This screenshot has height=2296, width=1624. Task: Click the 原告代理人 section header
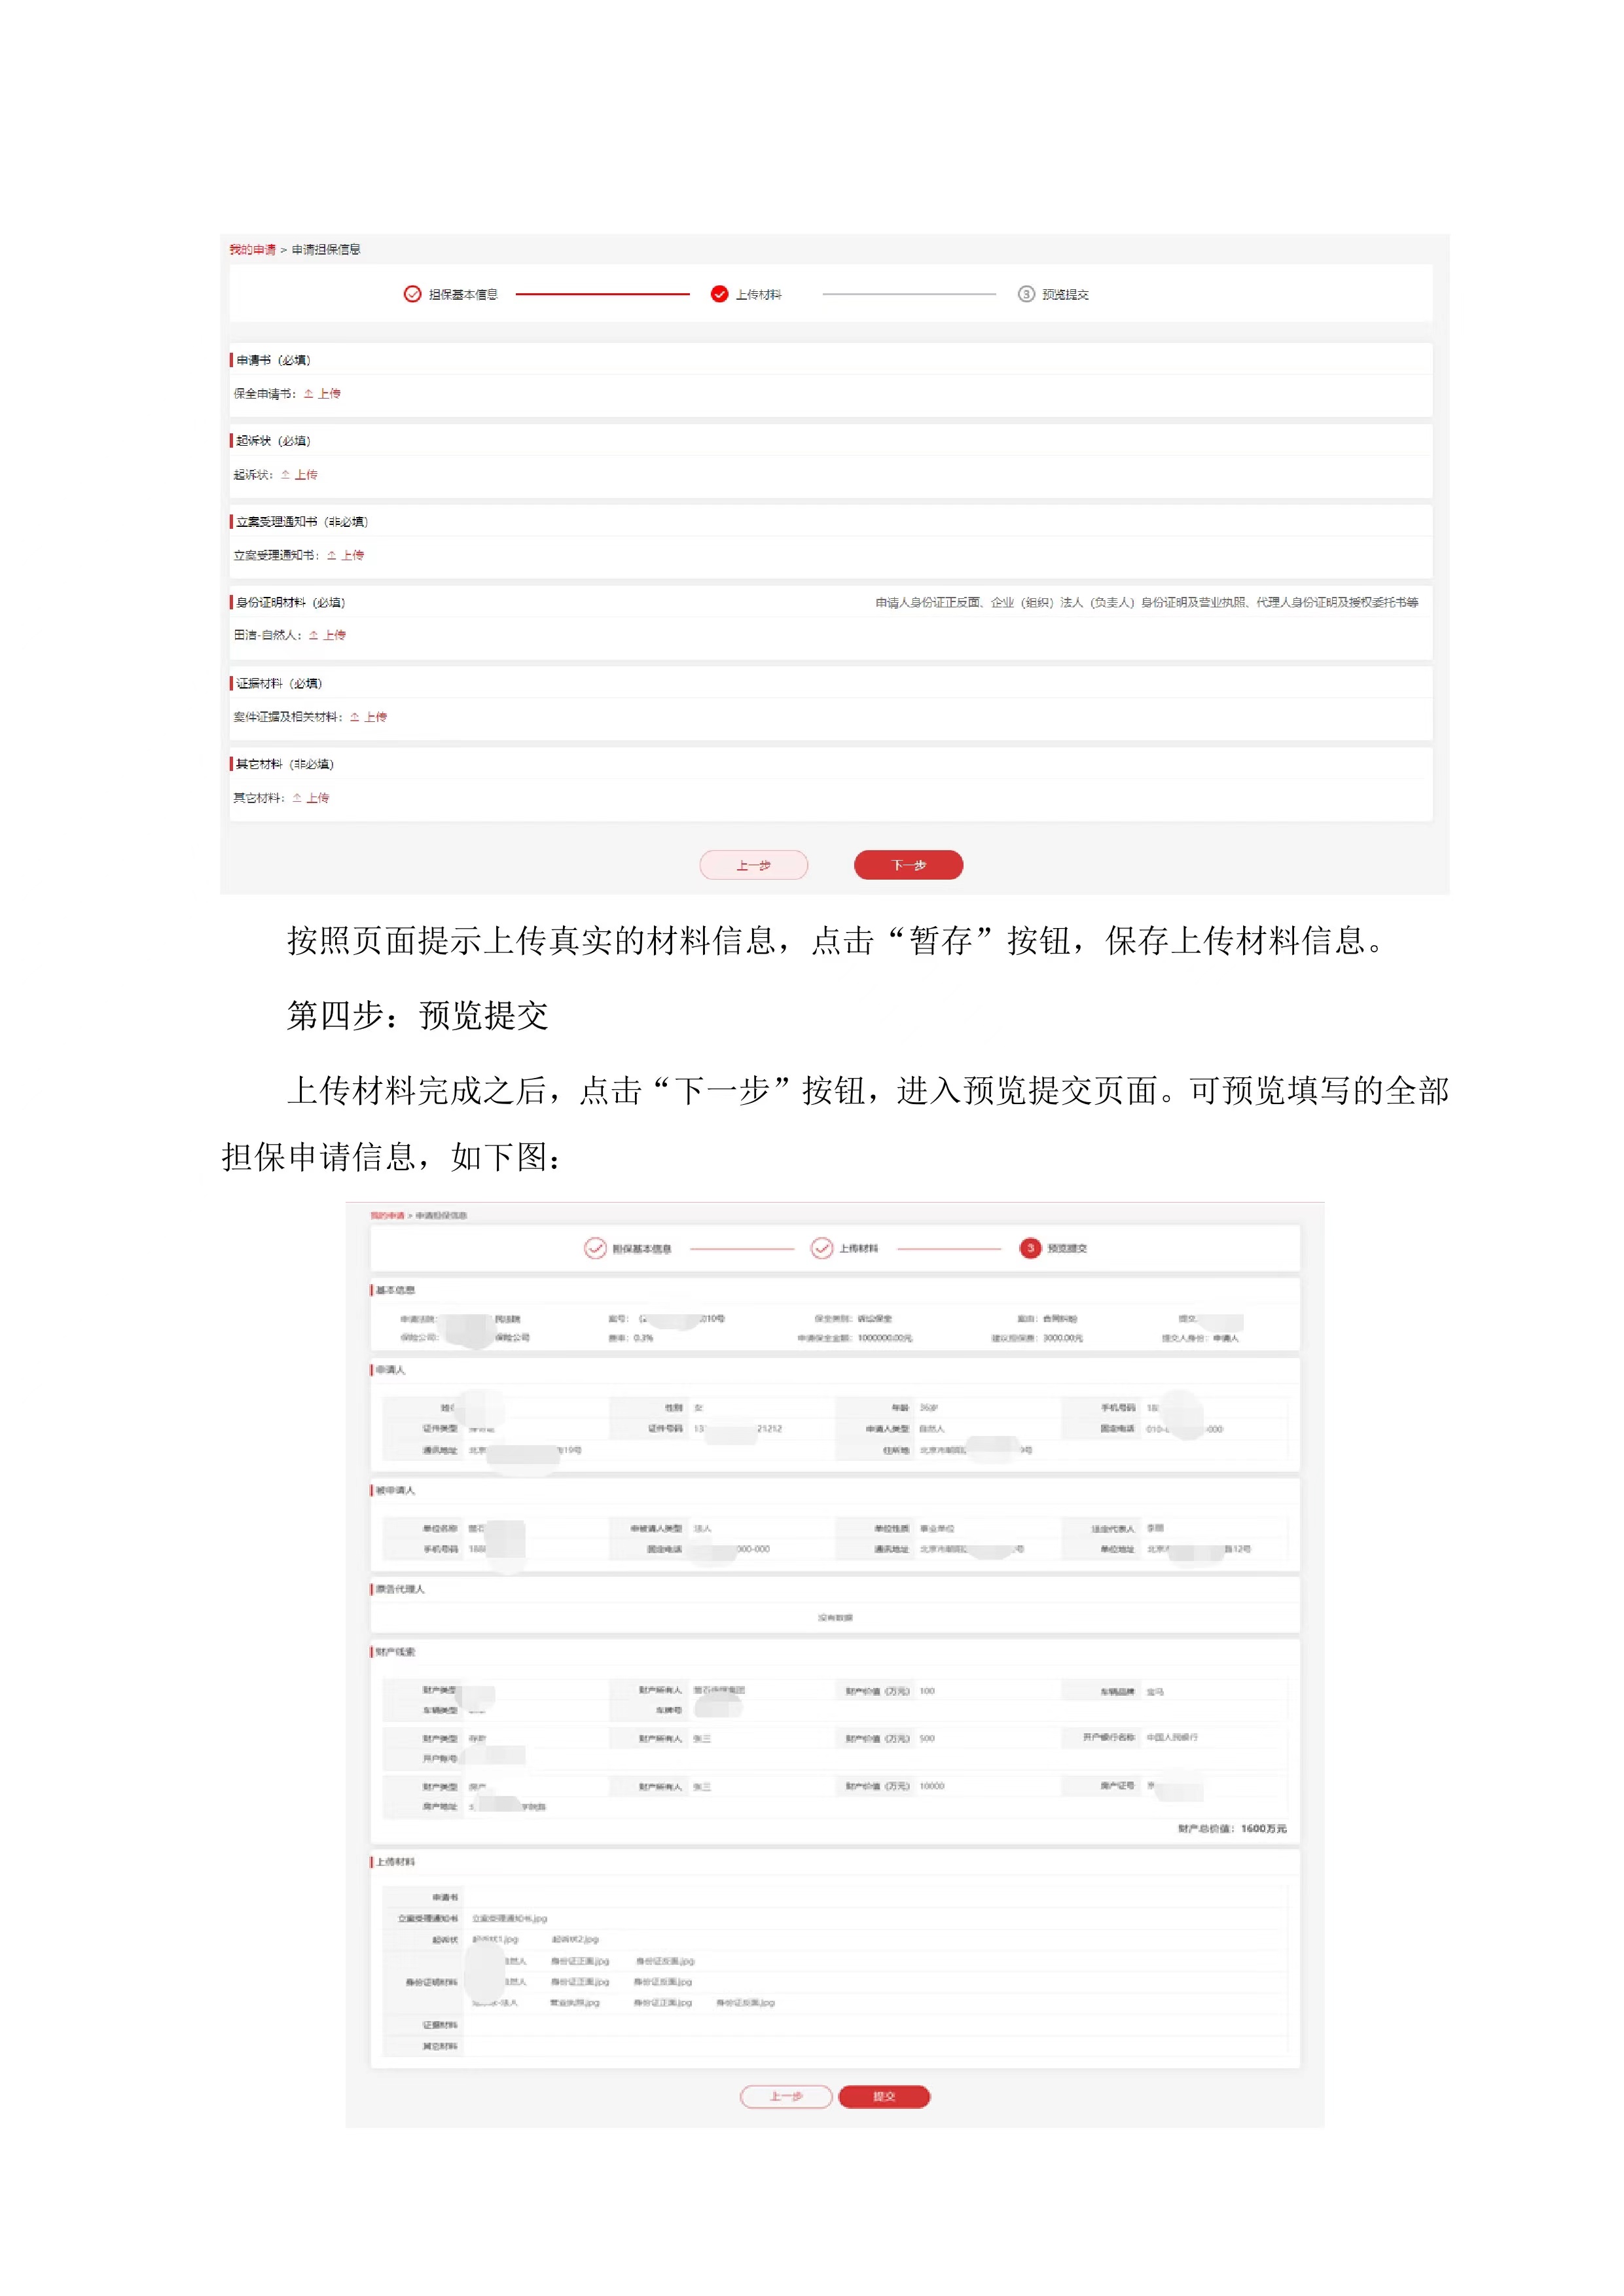(x=400, y=1589)
